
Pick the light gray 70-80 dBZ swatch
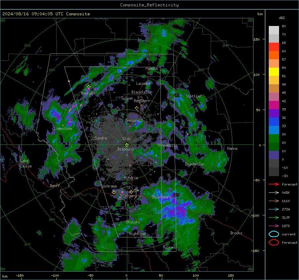point(274,30)
